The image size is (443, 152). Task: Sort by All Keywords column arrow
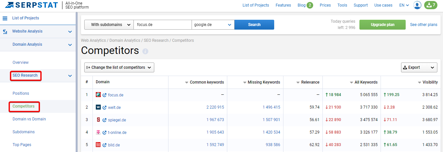pos(351,83)
